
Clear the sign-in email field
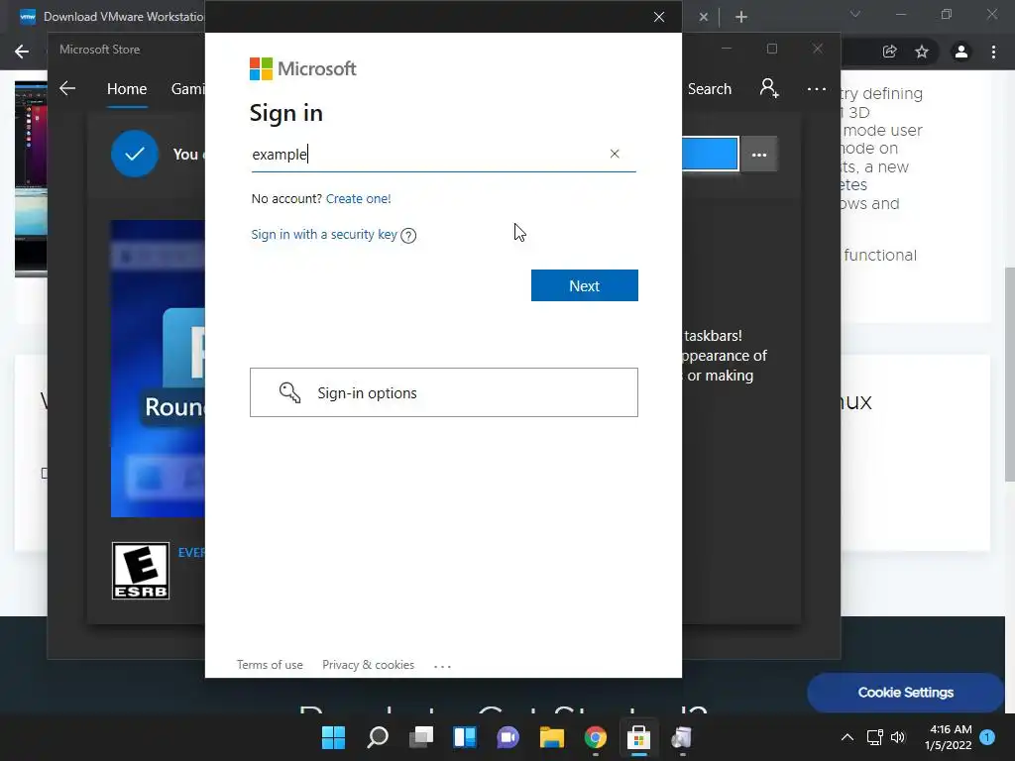pyautogui.click(x=615, y=154)
